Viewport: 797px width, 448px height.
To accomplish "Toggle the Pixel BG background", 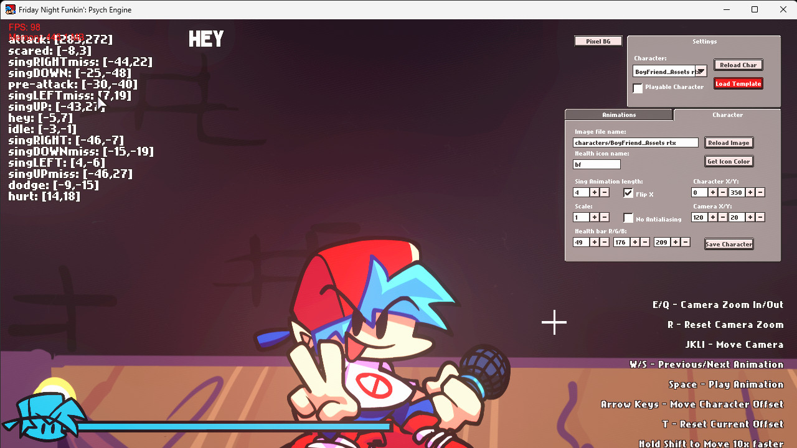I will pos(598,40).
